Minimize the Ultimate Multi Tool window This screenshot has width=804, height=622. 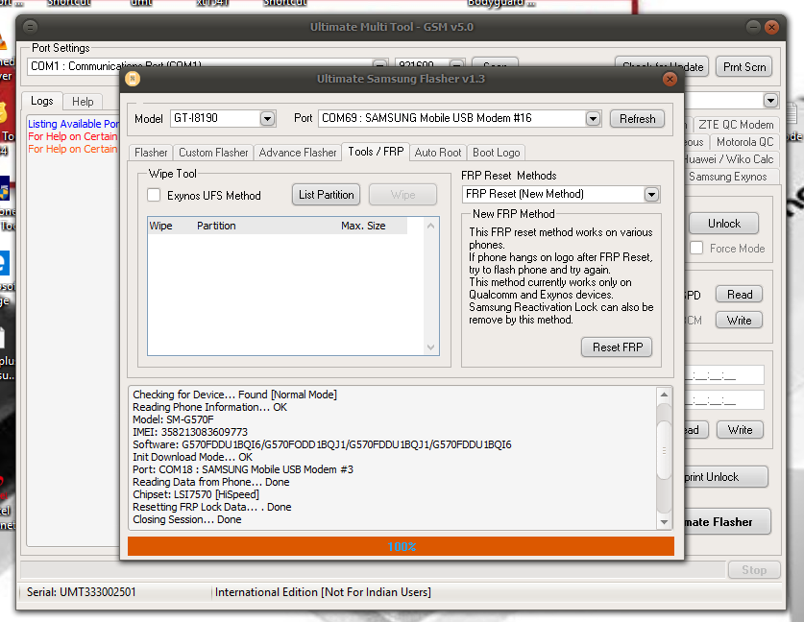753,27
